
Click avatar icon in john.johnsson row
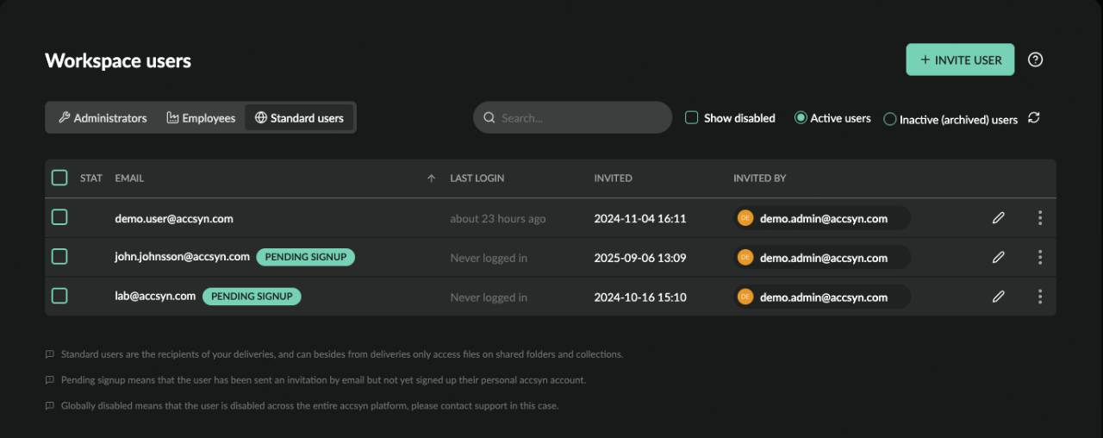[745, 257]
